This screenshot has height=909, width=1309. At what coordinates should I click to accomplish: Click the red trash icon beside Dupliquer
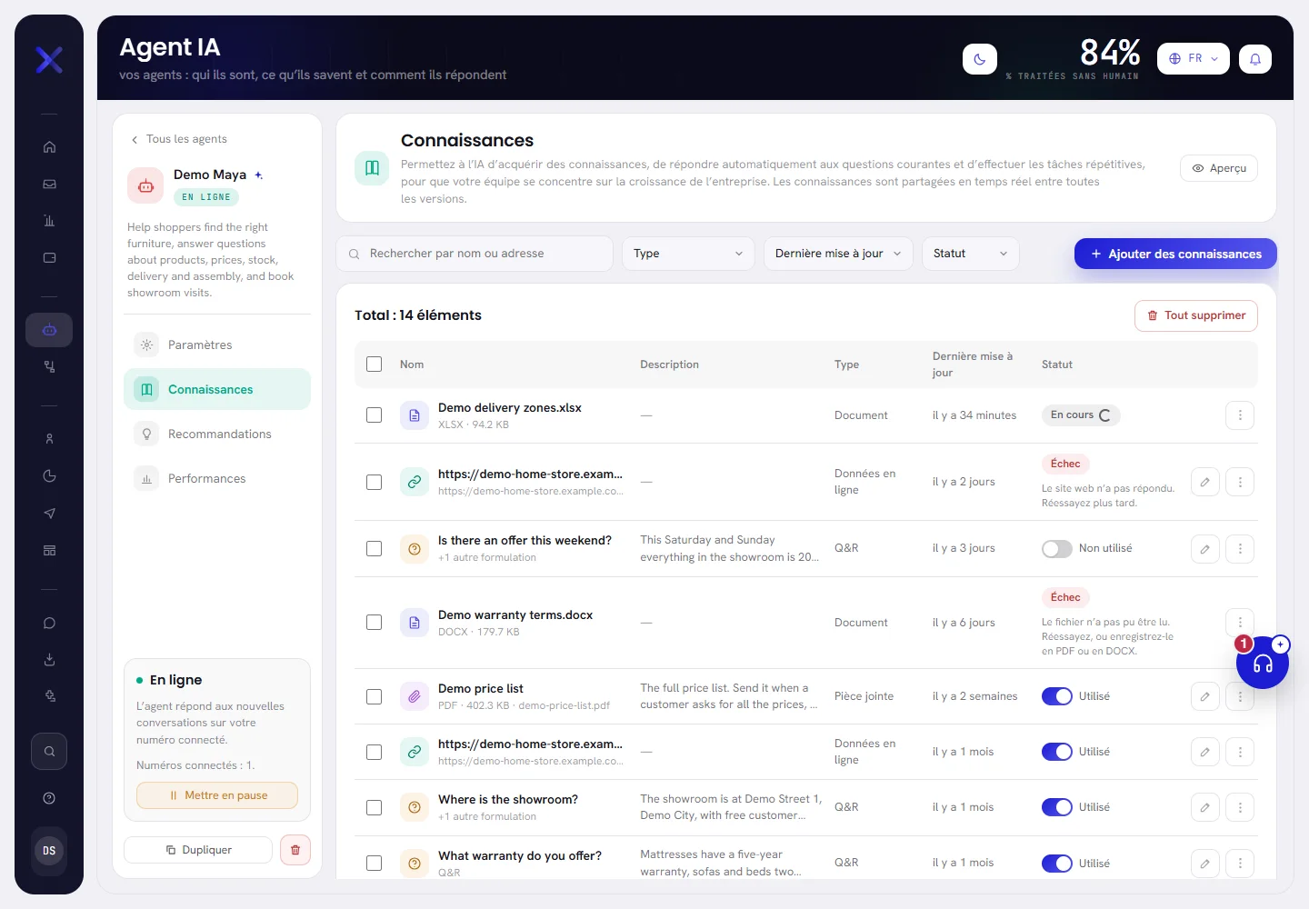(x=295, y=850)
